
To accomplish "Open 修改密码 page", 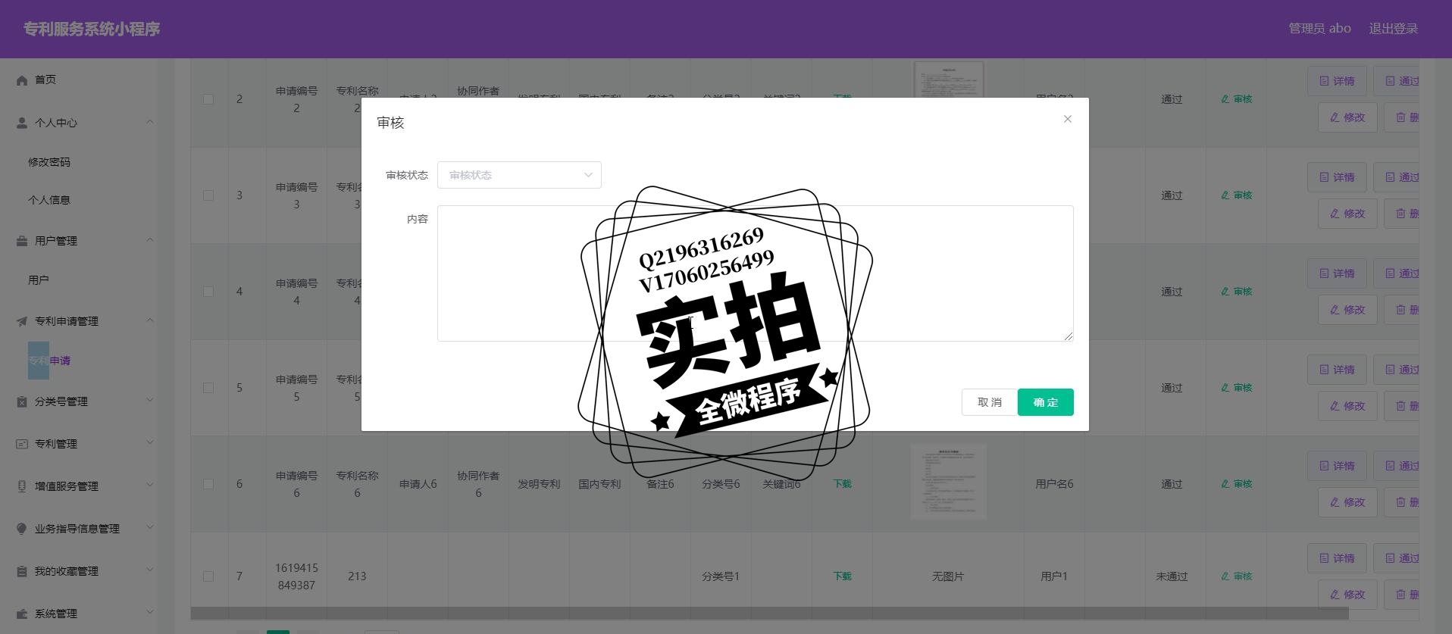I will (49, 162).
